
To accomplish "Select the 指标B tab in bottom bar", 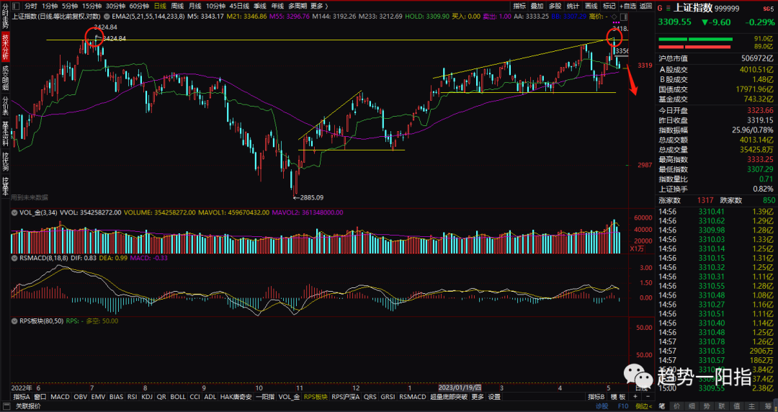I will click(x=596, y=397).
